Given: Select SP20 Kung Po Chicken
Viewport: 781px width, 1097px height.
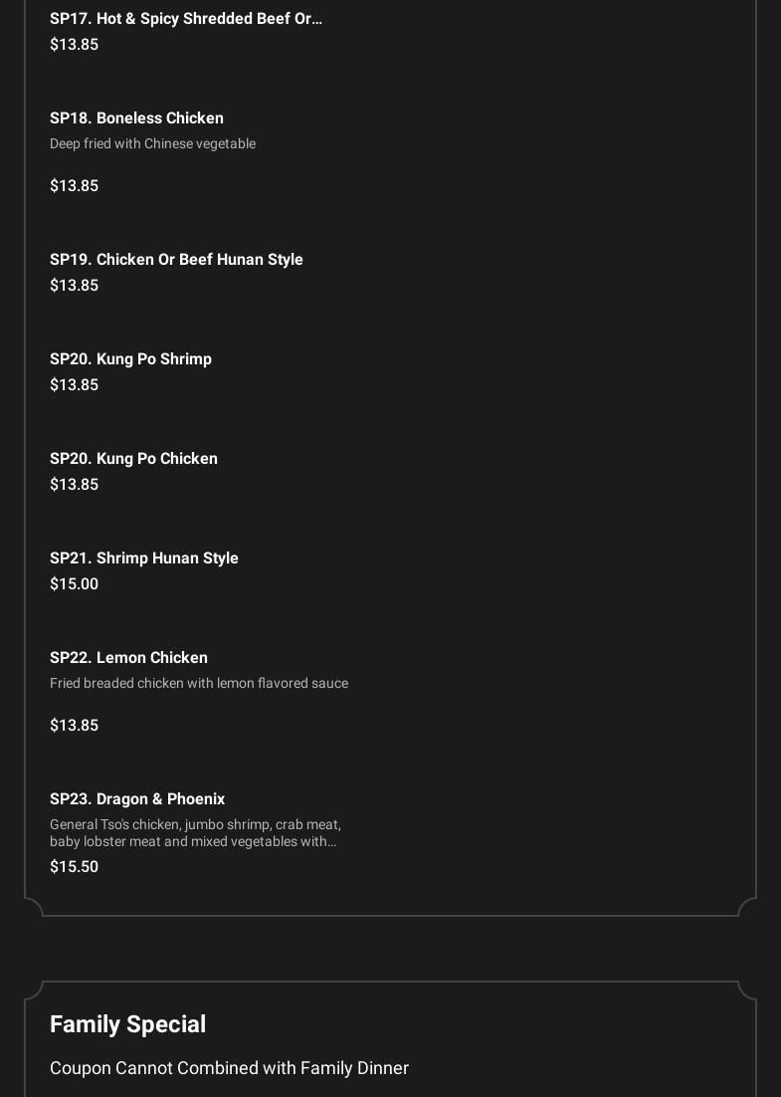Looking at the screenshot, I should tap(133, 459).
